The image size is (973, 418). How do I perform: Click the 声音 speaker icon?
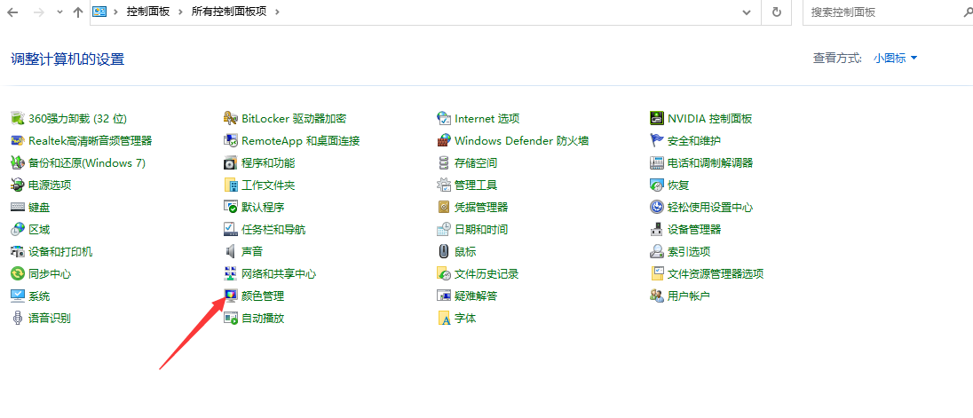pyautogui.click(x=231, y=252)
